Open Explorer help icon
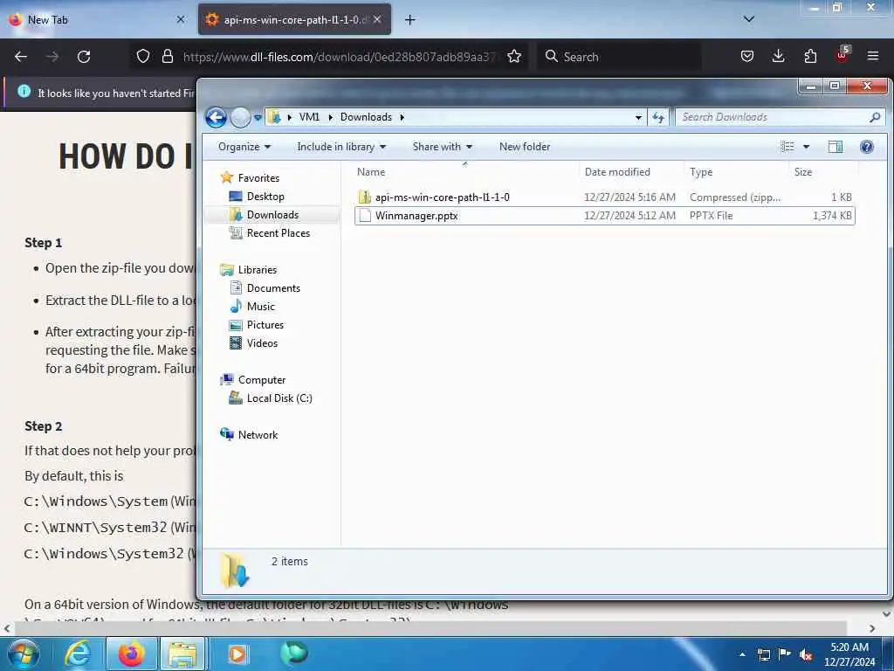The height and width of the screenshot is (671, 894). coord(867,147)
